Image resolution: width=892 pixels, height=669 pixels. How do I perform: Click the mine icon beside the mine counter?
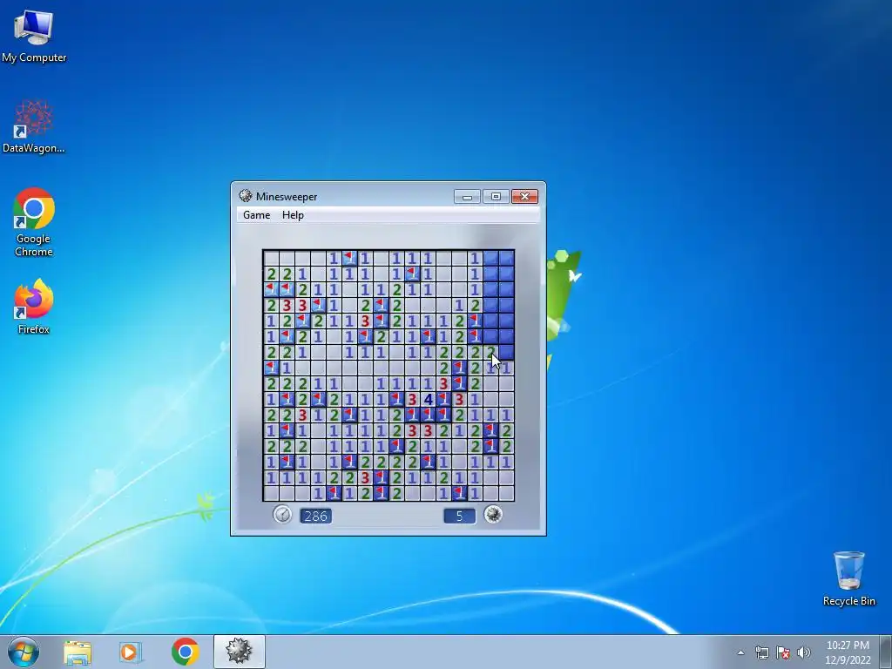[493, 514]
